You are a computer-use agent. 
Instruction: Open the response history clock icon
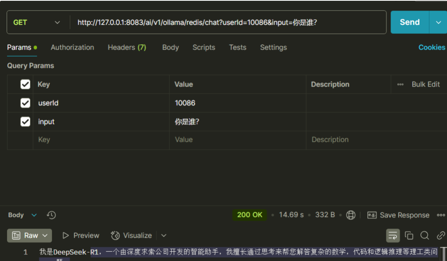[x=51, y=215]
